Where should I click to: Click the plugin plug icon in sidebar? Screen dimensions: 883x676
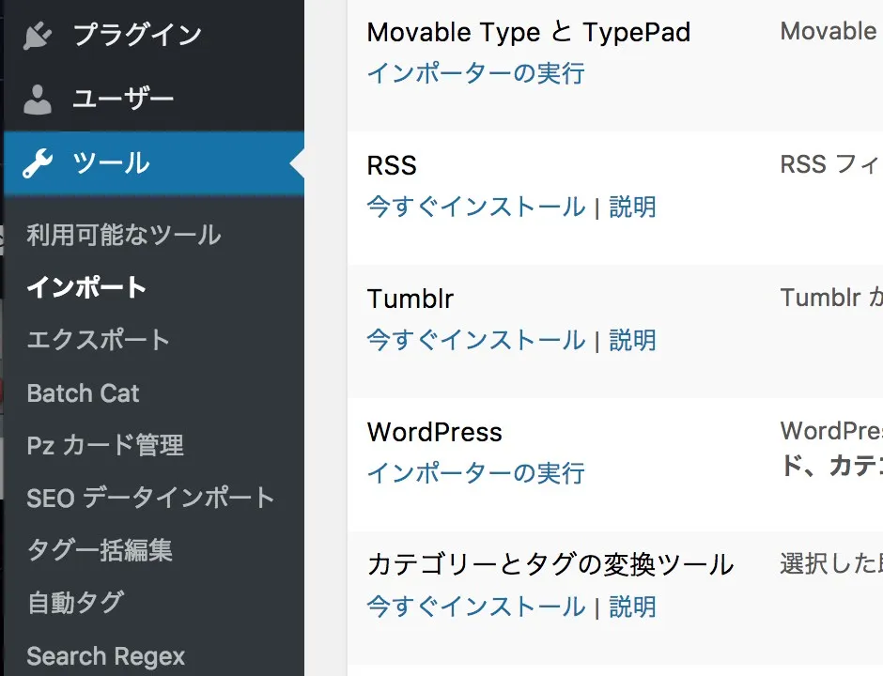[38, 35]
